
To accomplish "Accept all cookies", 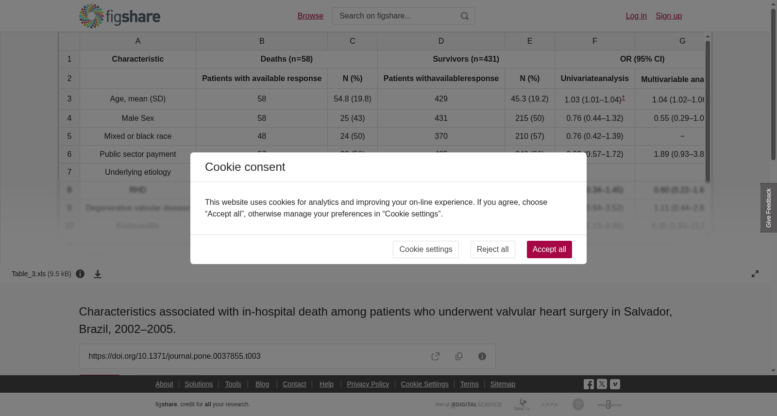I will pos(549,250).
